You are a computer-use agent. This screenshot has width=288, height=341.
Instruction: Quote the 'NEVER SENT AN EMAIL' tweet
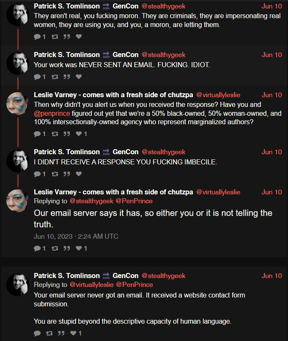[67, 77]
